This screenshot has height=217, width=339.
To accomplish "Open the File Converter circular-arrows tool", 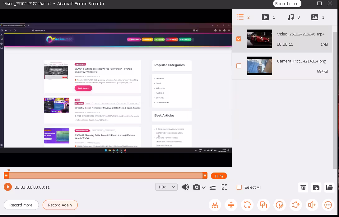I will (x=247, y=205).
